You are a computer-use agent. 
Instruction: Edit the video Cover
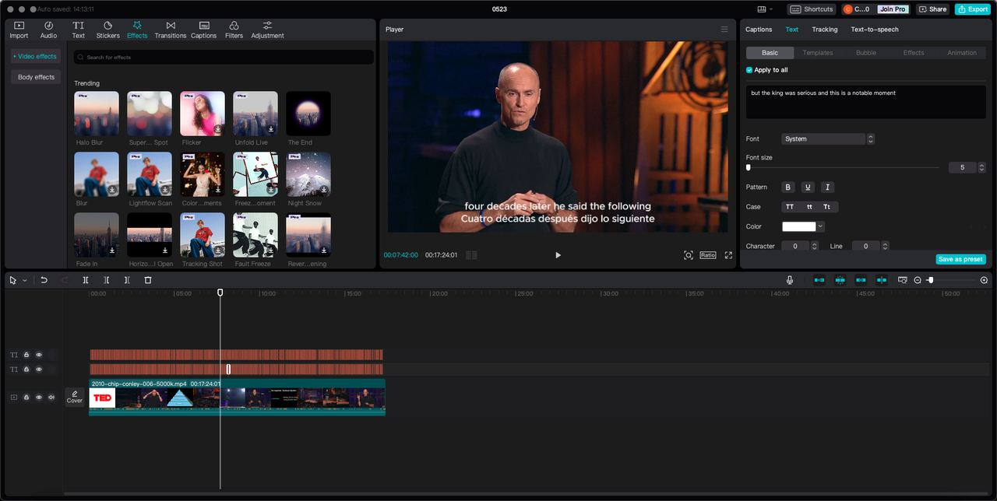75,397
